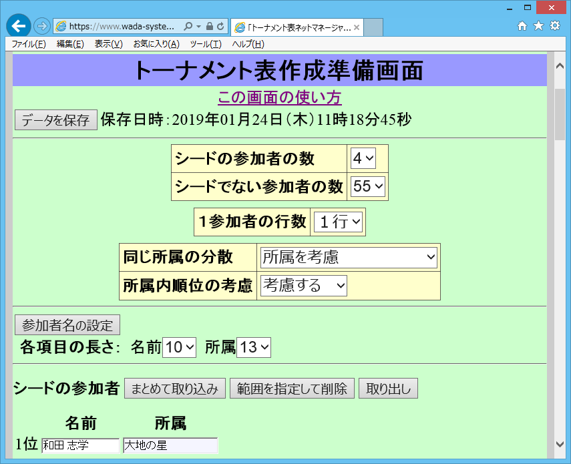Click the 参加者名の設定 button
The image size is (571, 464).
[67, 325]
